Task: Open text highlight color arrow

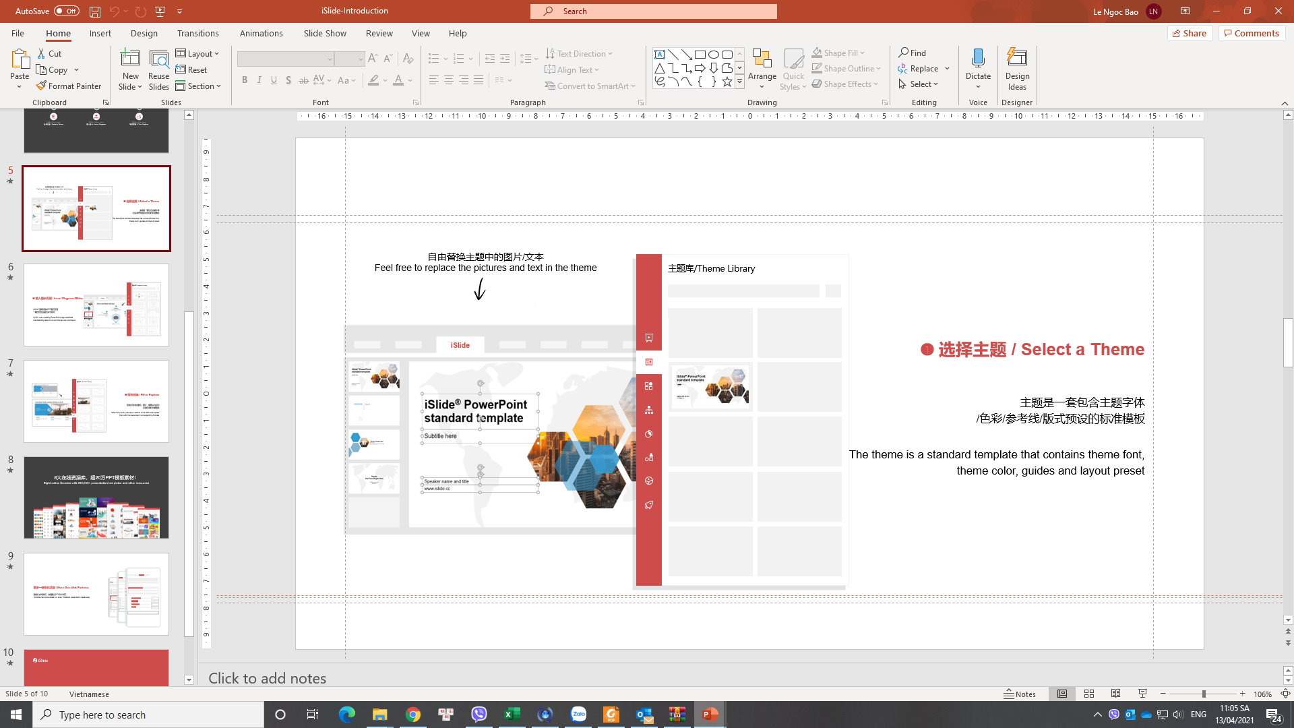Action: click(386, 80)
